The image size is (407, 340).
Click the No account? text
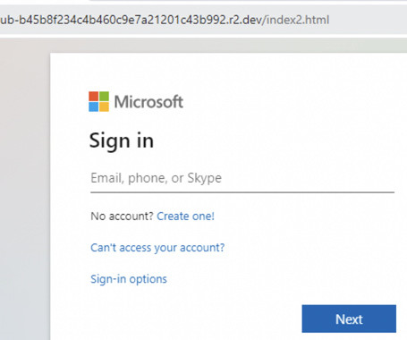tap(122, 216)
